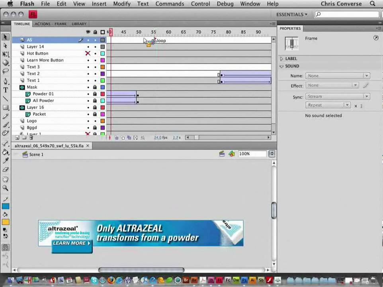Screen dimensions: 383x287
Task: Select the Lasso tool
Action: (x=5, y=71)
